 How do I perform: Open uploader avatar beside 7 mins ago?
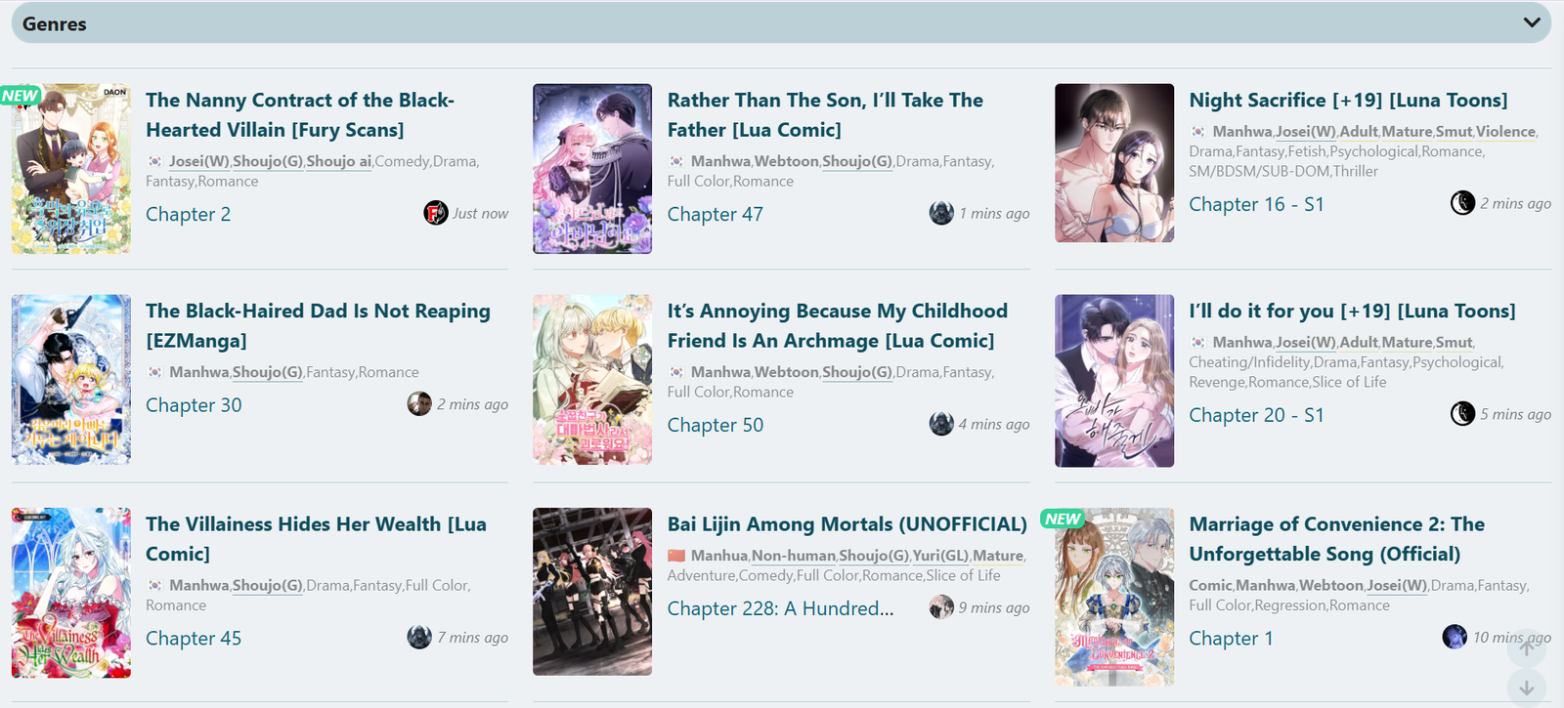[x=419, y=637]
